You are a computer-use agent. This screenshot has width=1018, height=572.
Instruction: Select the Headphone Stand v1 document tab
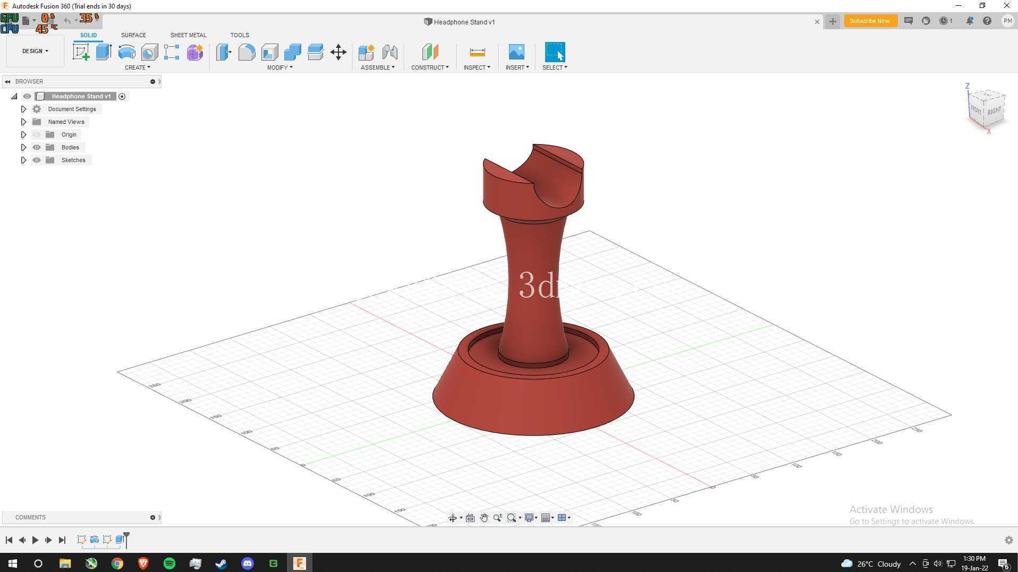tap(460, 22)
